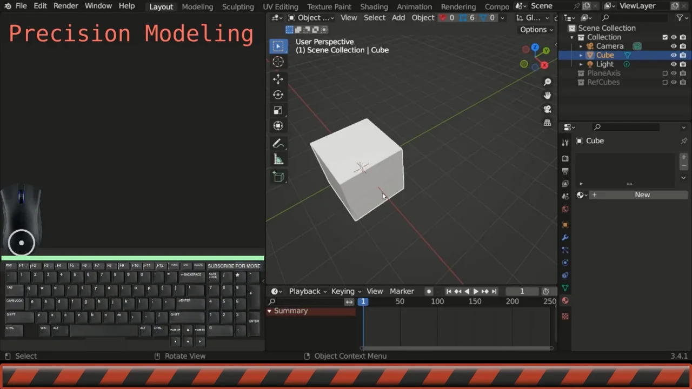692x389 pixels.
Task: Collapse the Summary row in timeline
Action: [x=269, y=311]
